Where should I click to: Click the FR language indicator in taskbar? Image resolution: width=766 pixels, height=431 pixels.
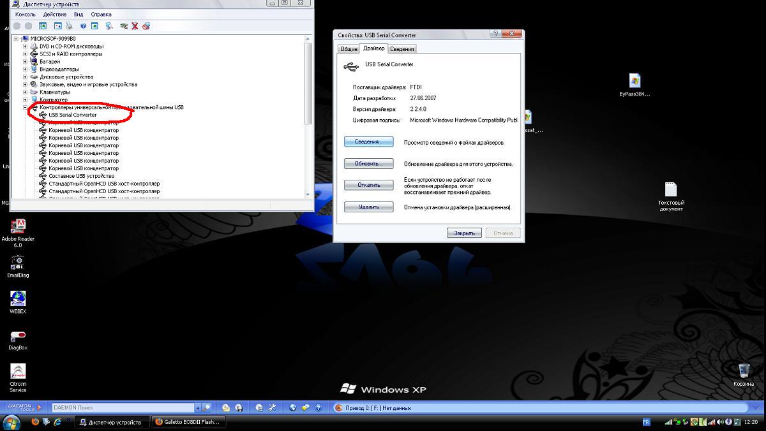[646, 422]
